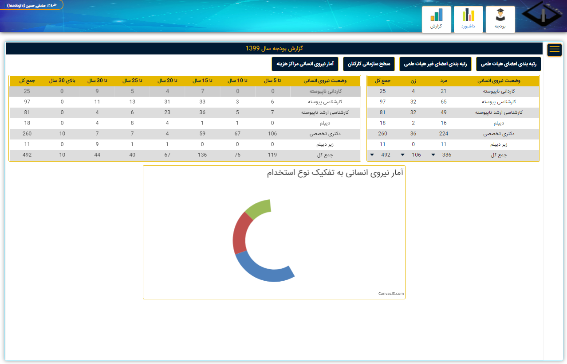567x364 pixels.
Task: Expand the dropdown arrow beside total 386
Action: [x=433, y=155]
